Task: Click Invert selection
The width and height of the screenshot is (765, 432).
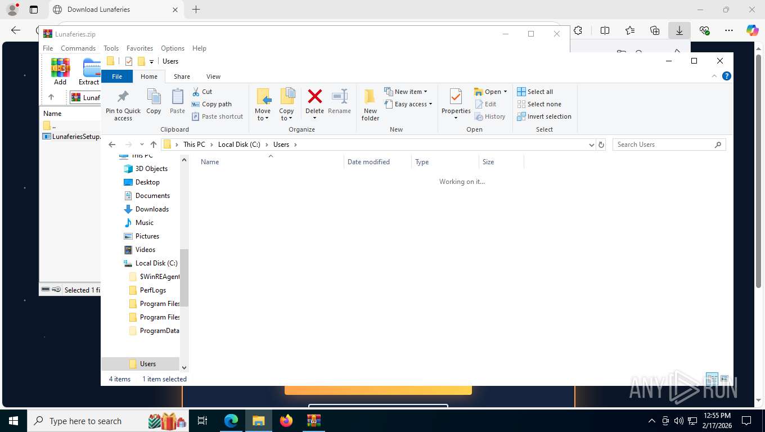Action: tap(544, 116)
